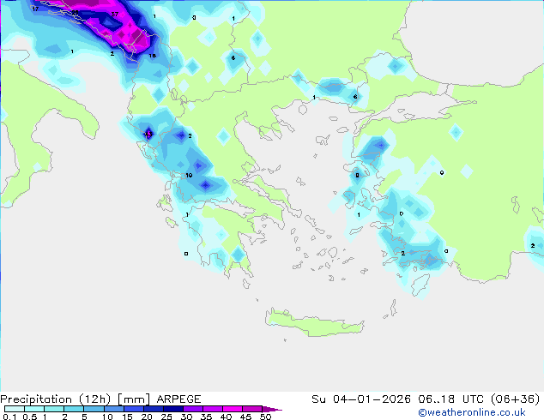544x420 pixels.
Task: Click legend label '0.5'
Action: tap(30, 417)
